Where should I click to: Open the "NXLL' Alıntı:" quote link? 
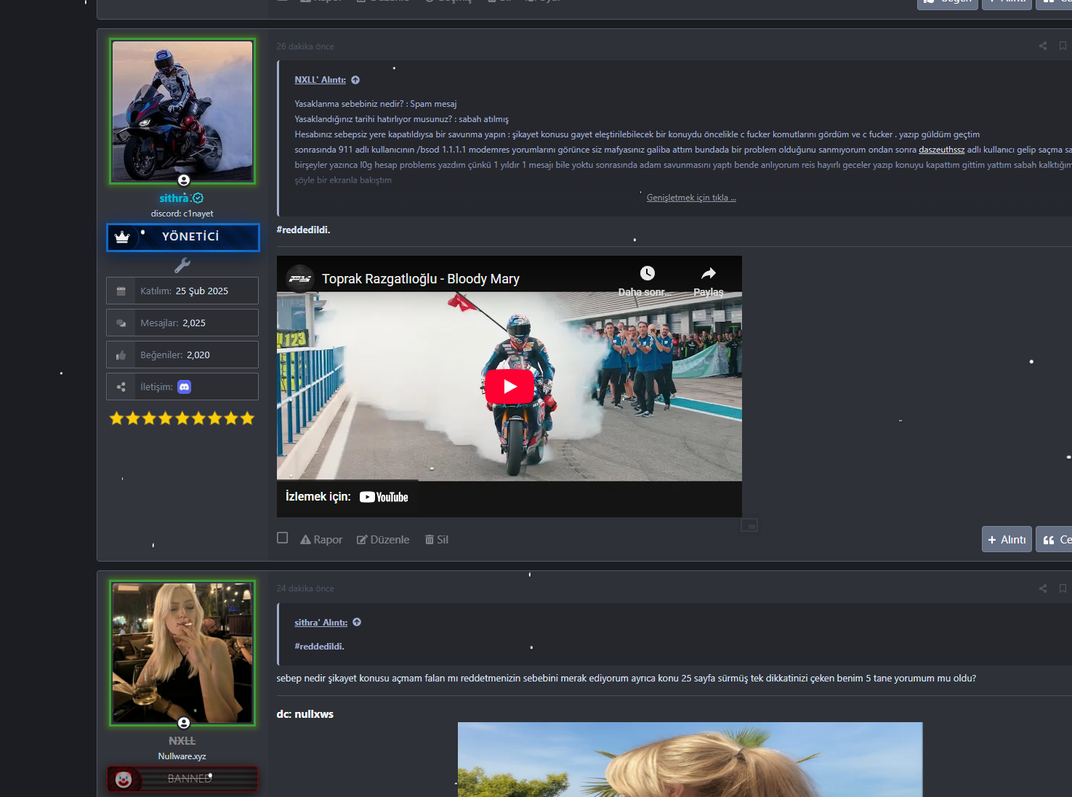[320, 80]
